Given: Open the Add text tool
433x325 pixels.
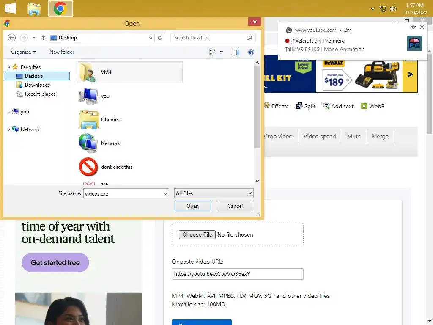Looking at the screenshot, I should click(338, 106).
